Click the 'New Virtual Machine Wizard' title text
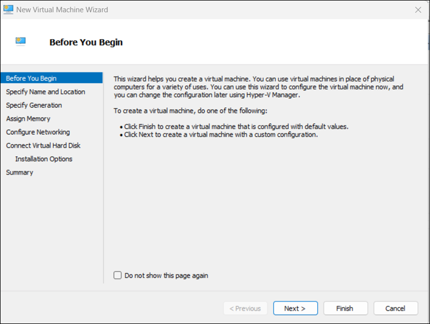Image resolution: width=430 pixels, height=324 pixels. coord(62,10)
